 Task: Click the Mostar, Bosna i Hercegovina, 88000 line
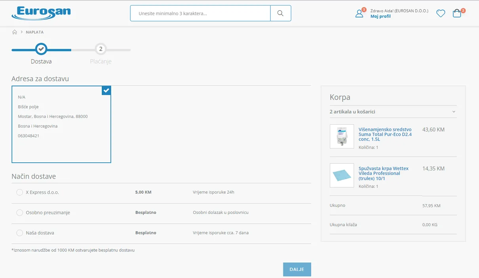tap(53, 116)
